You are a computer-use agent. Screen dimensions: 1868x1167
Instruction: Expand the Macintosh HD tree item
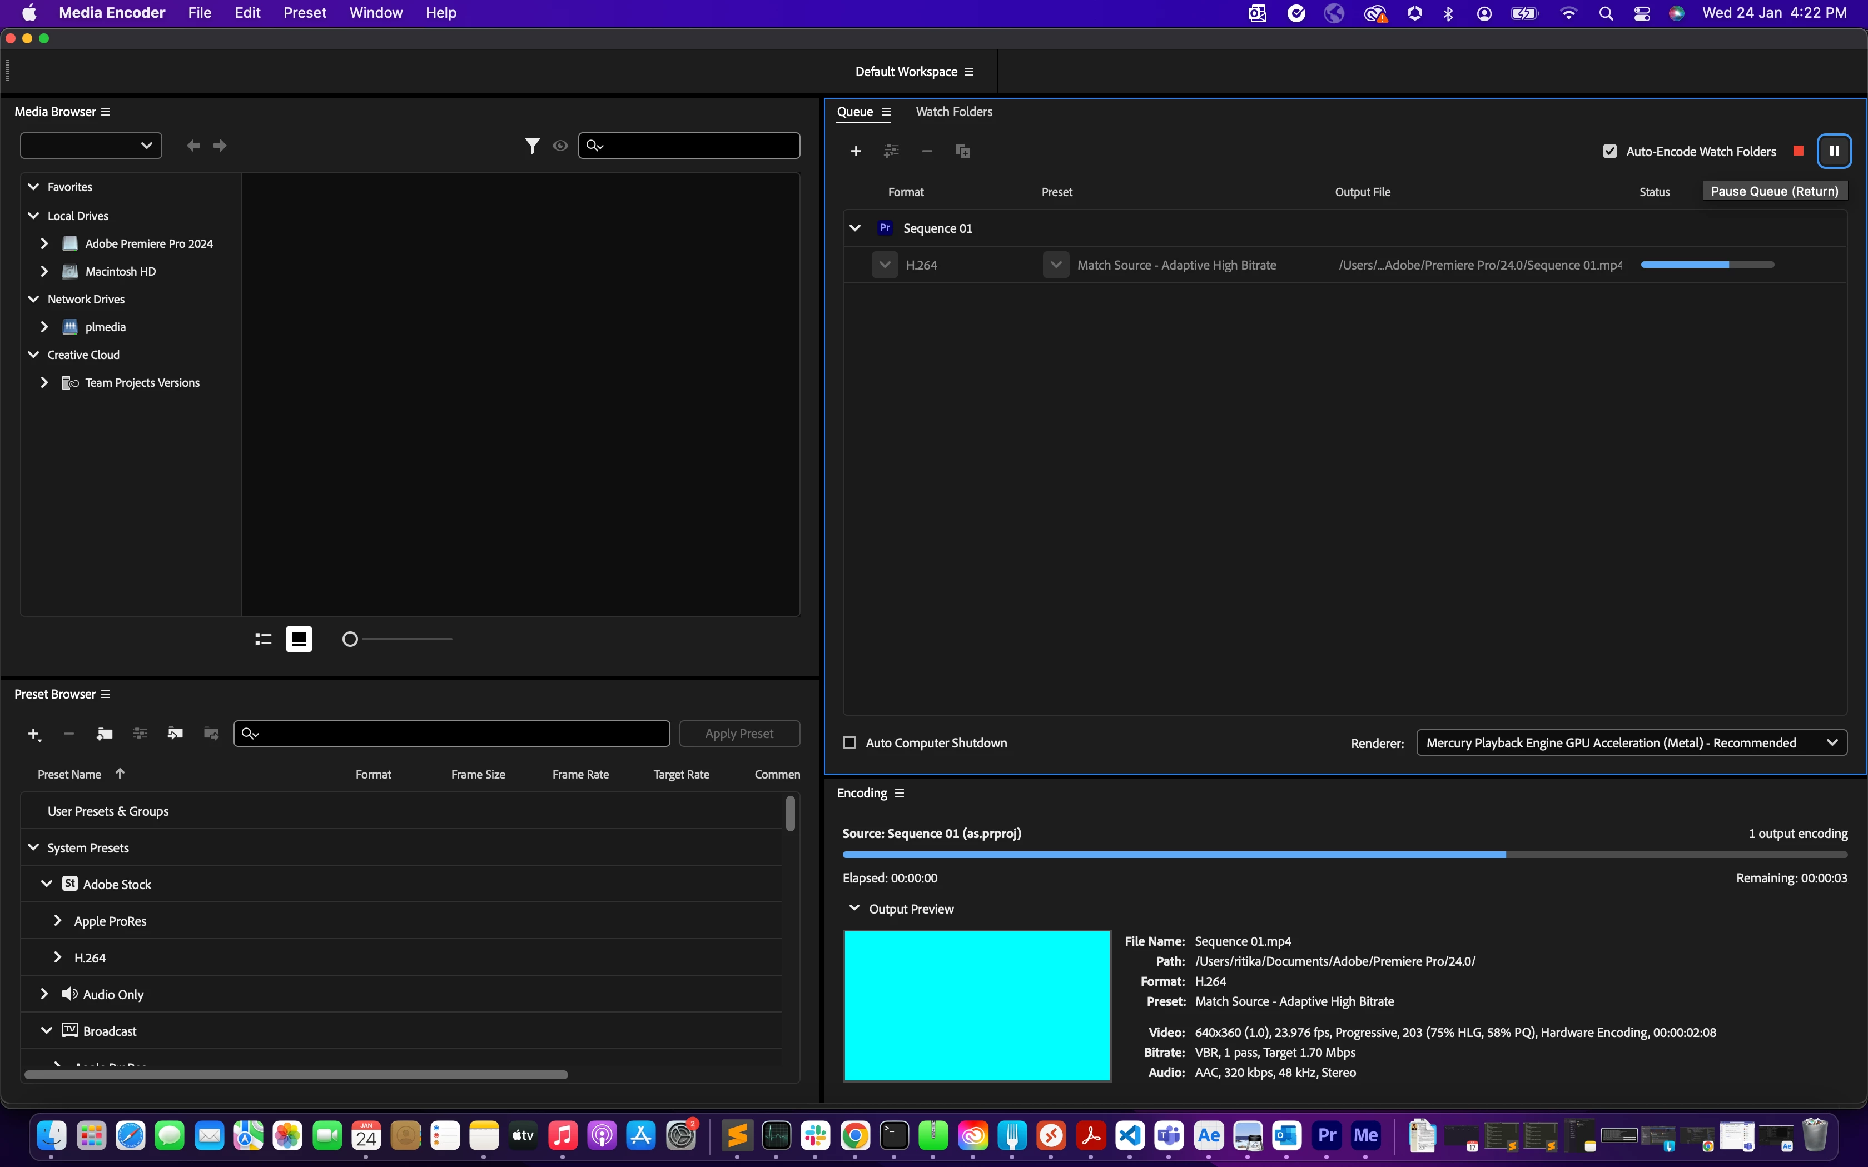coord(44,272)
